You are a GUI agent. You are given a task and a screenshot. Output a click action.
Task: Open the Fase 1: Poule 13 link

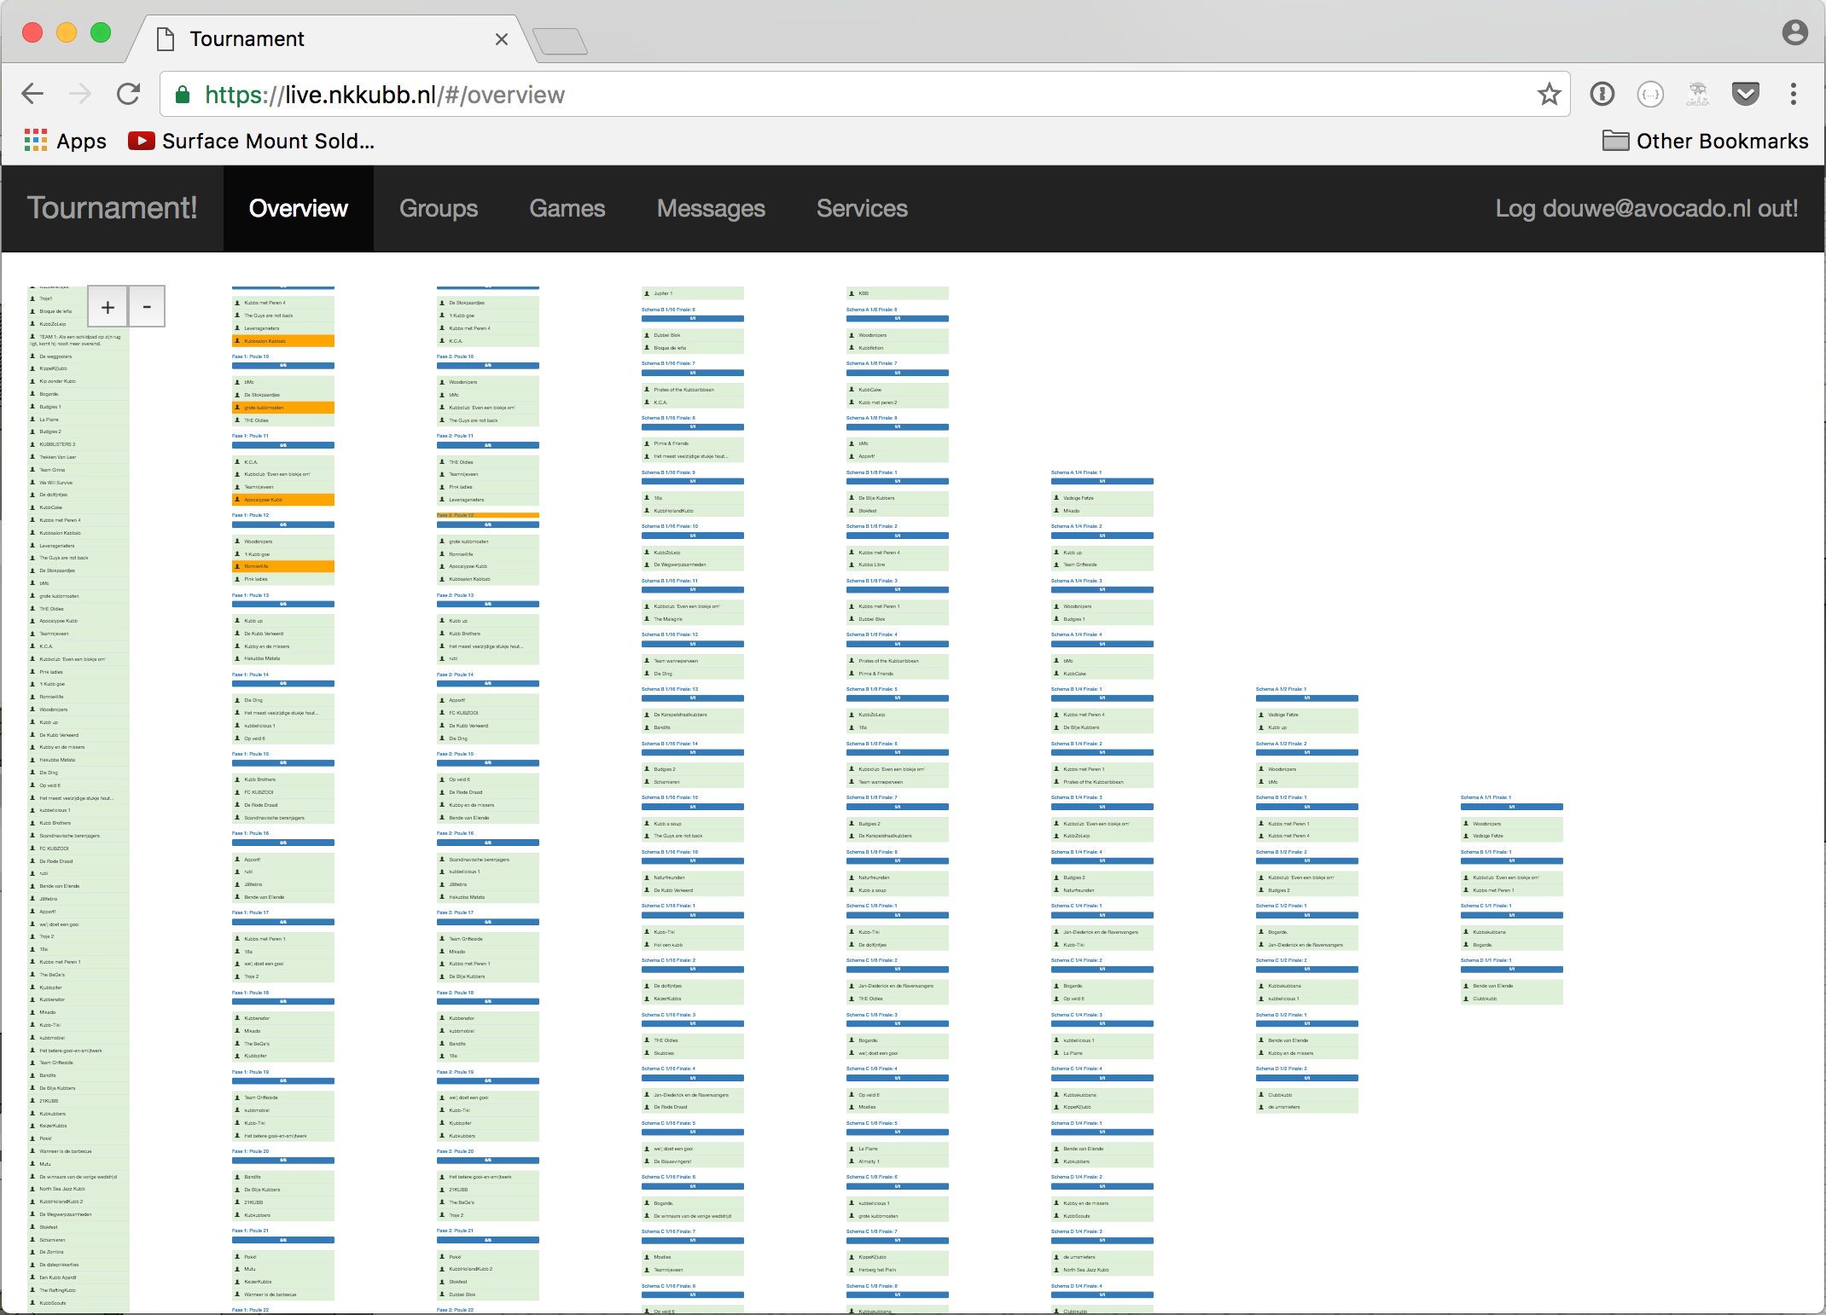pyautogui.click(x=250, y=595)
